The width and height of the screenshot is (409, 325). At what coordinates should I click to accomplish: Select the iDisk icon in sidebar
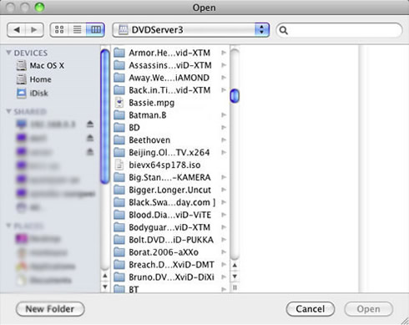click(x=22, y=93)
